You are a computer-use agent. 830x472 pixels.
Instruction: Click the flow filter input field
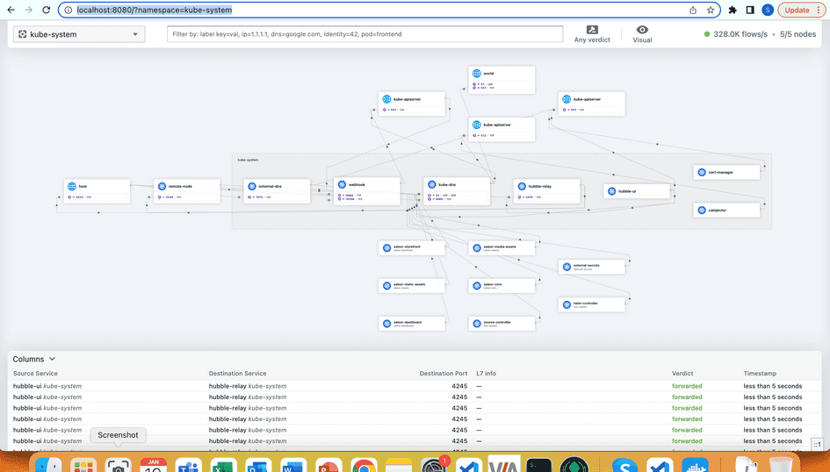(364, 34)
